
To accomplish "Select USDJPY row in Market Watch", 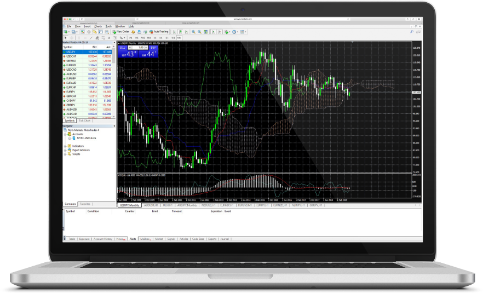I will click(88, 52).
